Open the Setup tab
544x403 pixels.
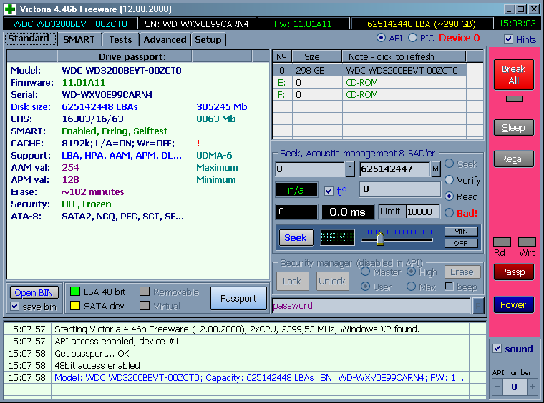point(208,39)
